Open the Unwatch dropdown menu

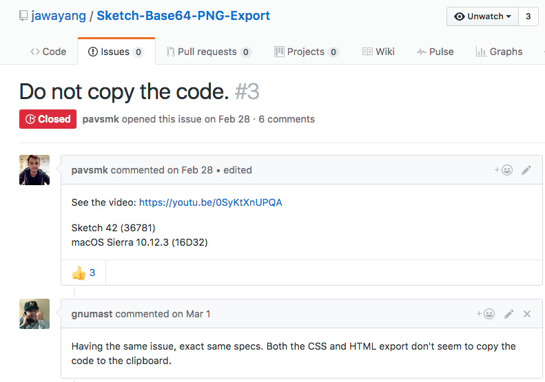[483, 17]
